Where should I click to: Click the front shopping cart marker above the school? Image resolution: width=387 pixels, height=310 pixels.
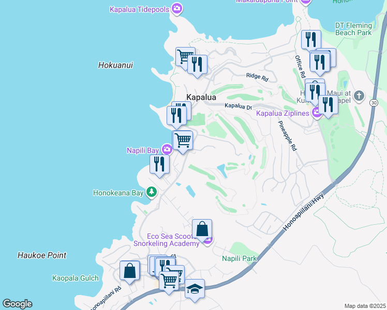[x=169, y=281]
